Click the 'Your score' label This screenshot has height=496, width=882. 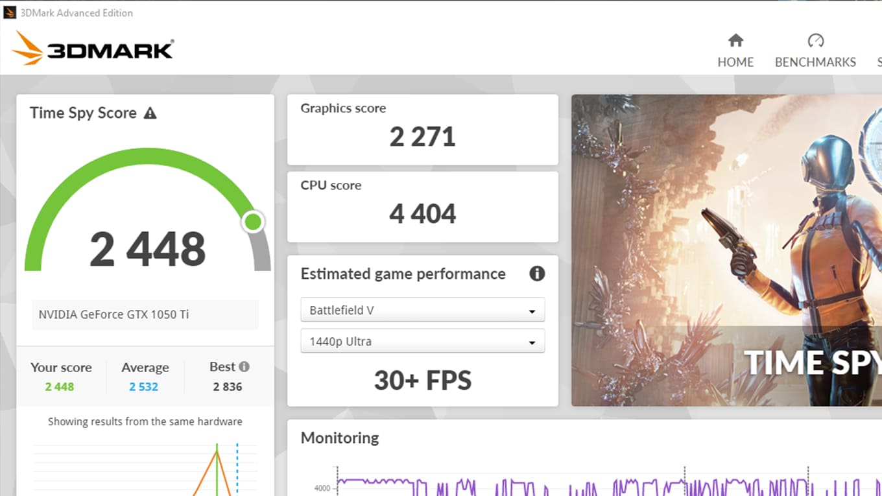[61, 368]
